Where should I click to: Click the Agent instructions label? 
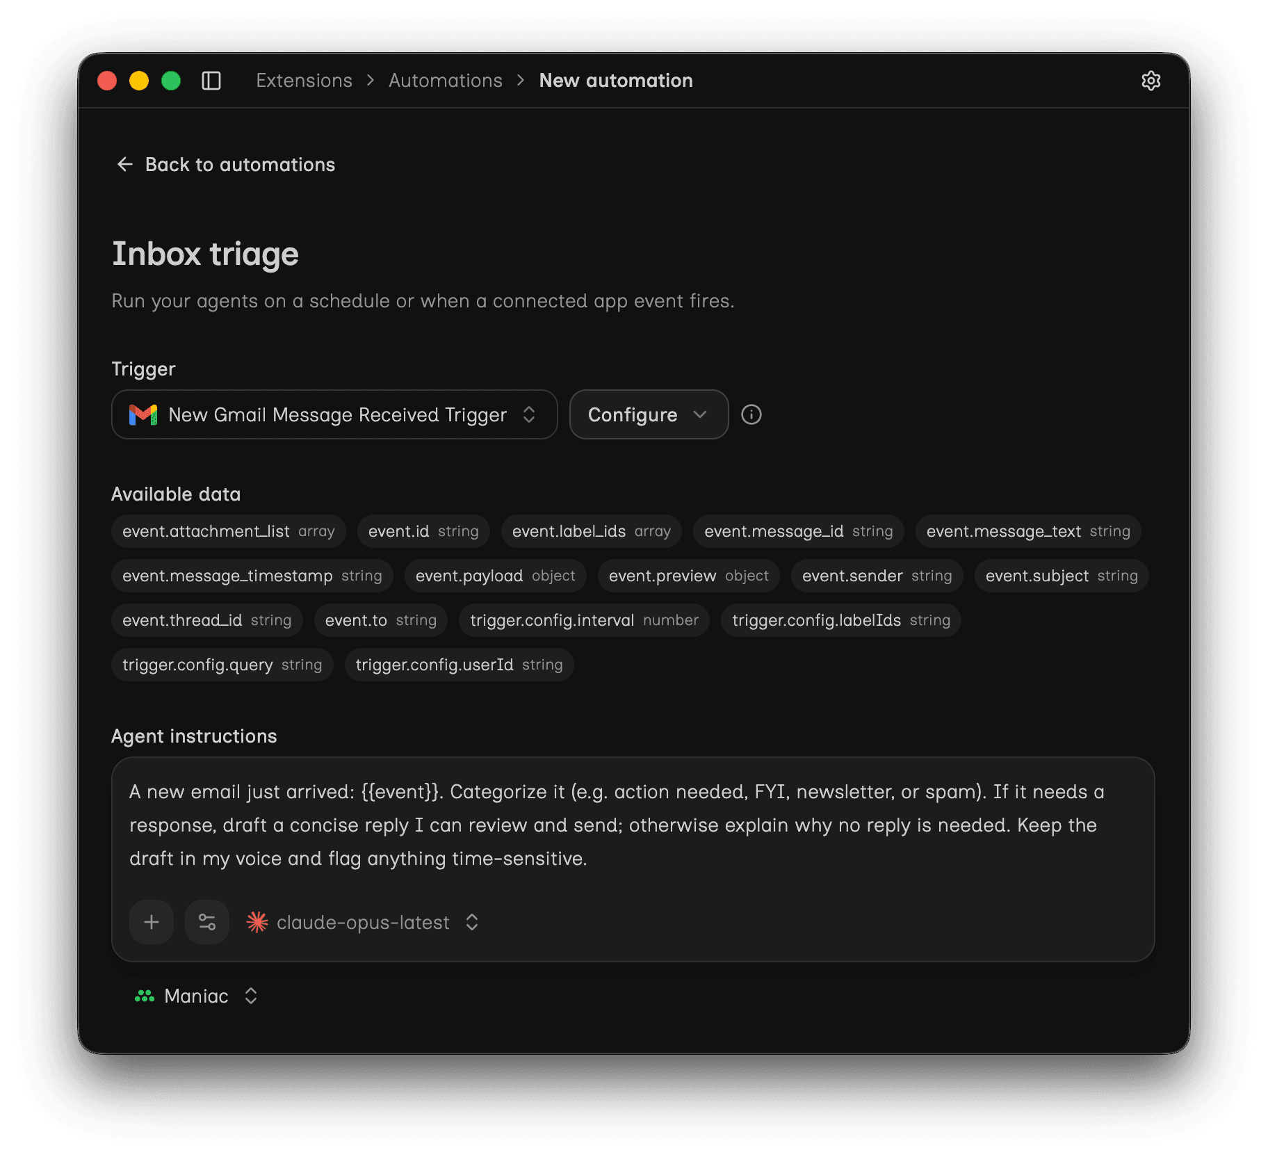(194, 736)
